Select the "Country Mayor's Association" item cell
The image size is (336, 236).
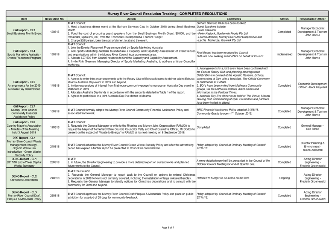[24, 127]
